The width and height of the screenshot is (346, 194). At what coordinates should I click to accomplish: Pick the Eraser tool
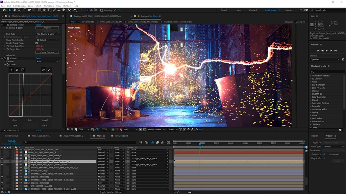63,10
